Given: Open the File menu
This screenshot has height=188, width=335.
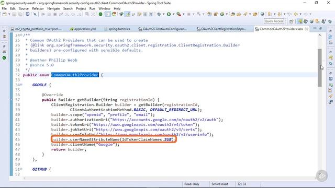Looking at the screenshot, I should coord(4,8).
